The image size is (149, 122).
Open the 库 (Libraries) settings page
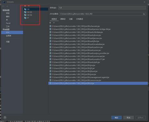coord(7,20)
